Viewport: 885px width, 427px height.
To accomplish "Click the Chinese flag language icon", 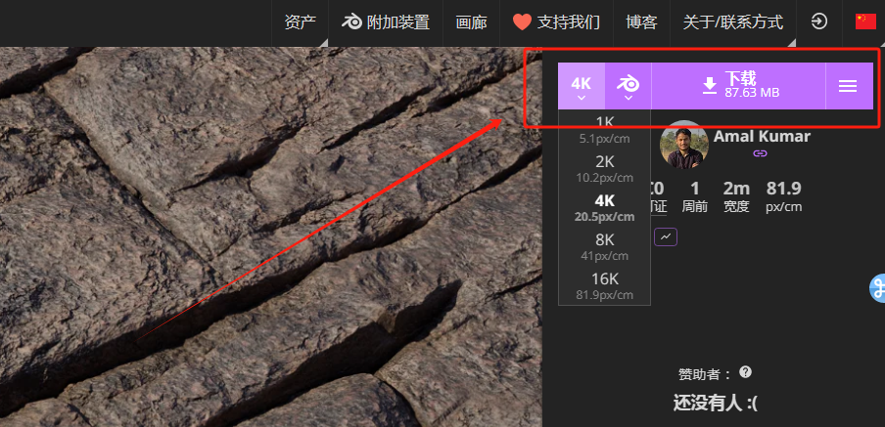I will point(865,21).
